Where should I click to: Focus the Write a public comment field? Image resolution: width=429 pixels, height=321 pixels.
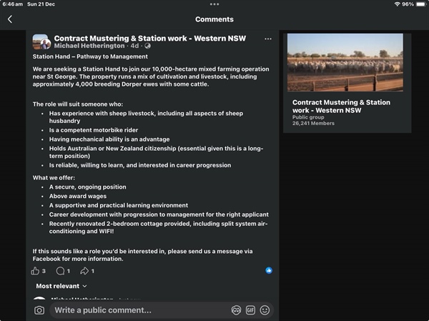coord(139,310)
